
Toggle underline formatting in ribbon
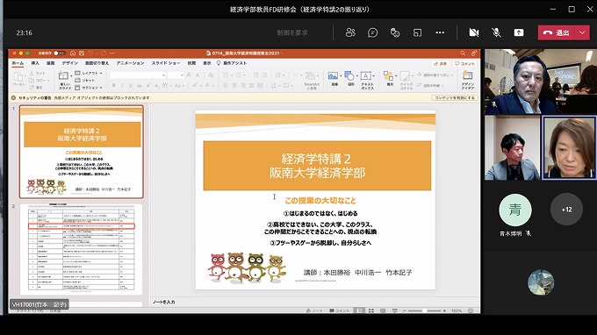pos(131,86)
